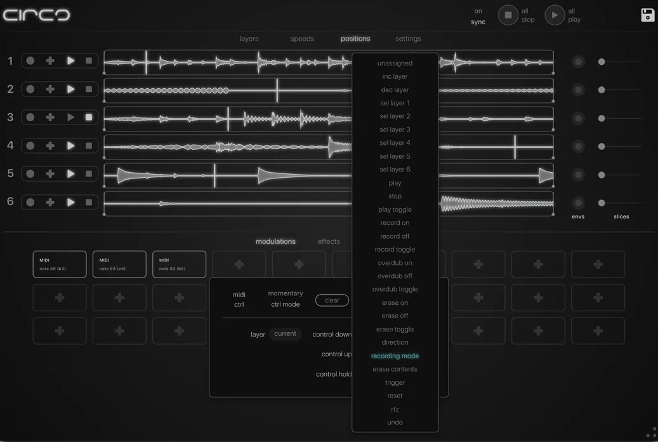
Task: Click the all stop button
Action: 508,15
